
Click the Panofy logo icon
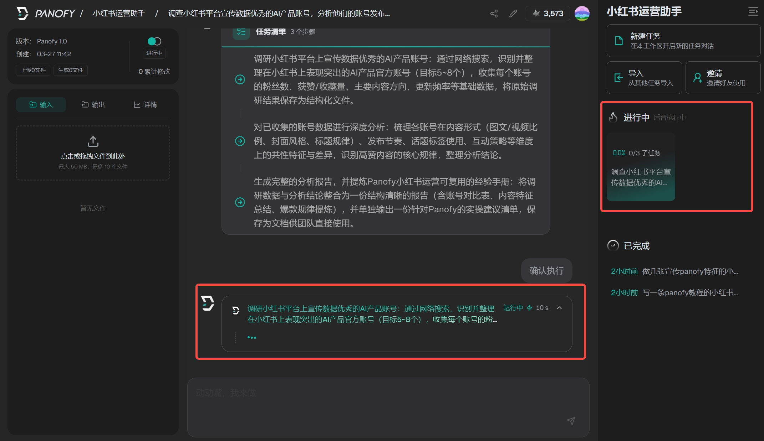22,14
